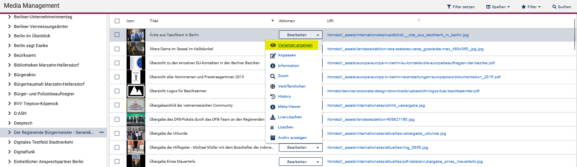
Task: Check the box for Übergabe Eines Mauerteils
Action: tap(117, 162)
